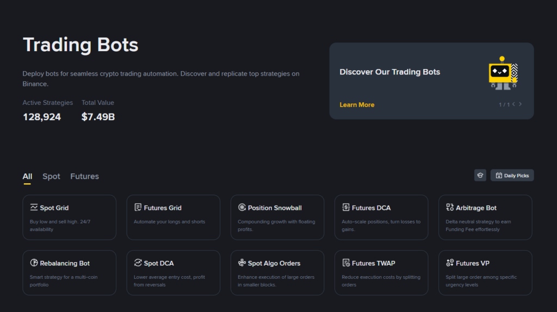557x312 pixels.
Task: Open the Position Snowball card title
Action: (275, 208)
